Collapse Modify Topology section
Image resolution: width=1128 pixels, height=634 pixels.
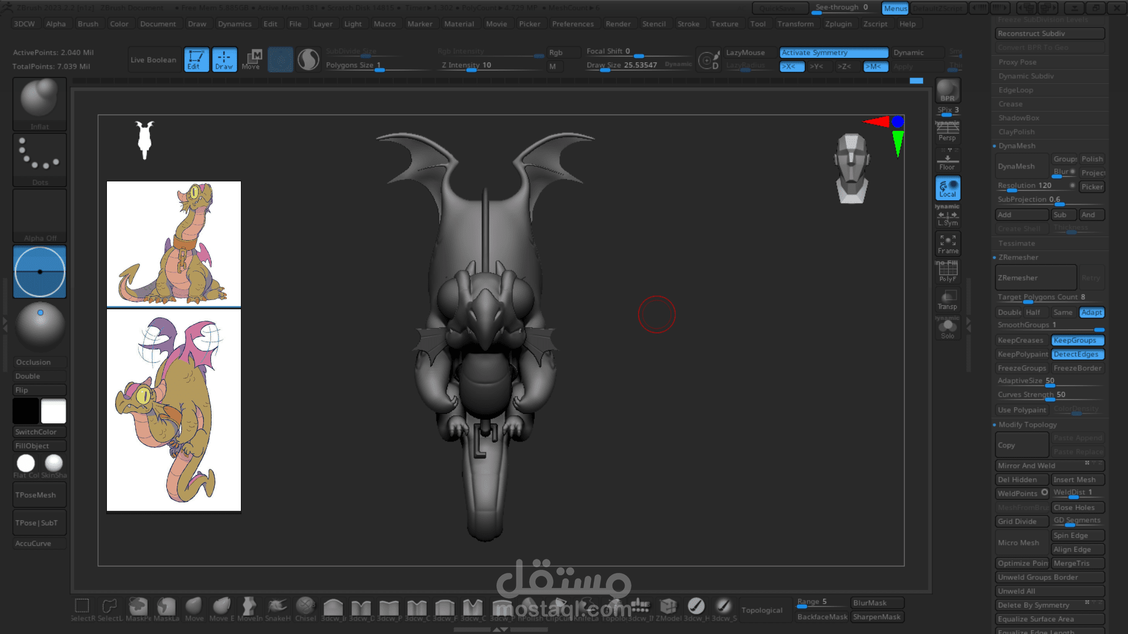(x=1027, y=424)
